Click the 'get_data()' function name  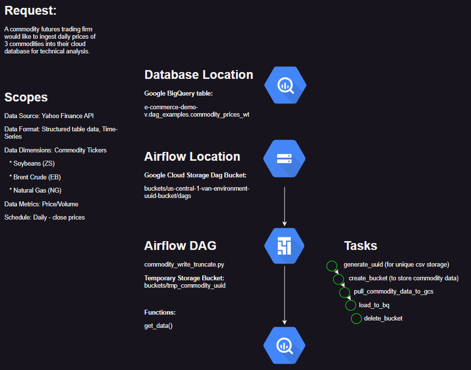click(x=158, y=325)
